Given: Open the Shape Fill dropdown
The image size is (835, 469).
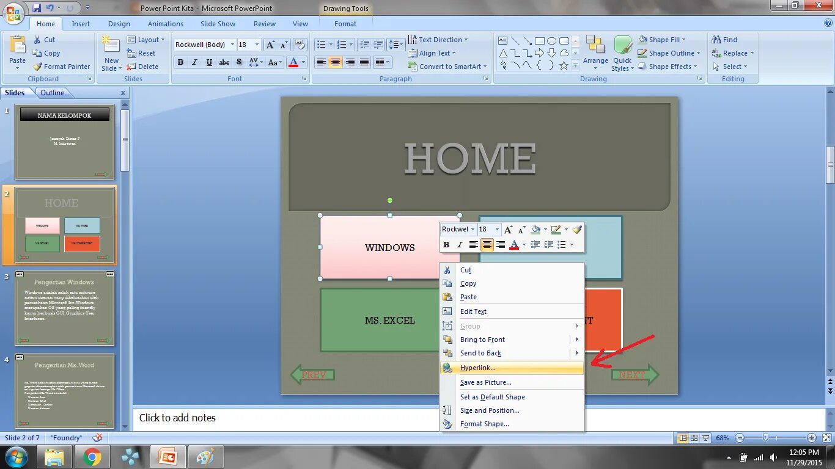Looking at the screenshot, I should coord(662,40).
